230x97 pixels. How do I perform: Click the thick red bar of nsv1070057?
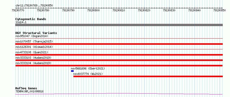119,44
